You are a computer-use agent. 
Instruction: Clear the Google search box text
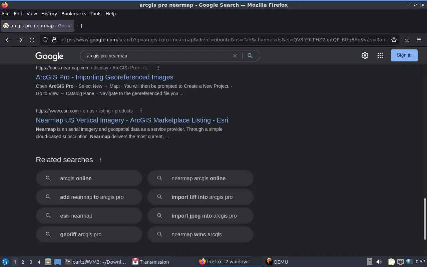[235, 56]
